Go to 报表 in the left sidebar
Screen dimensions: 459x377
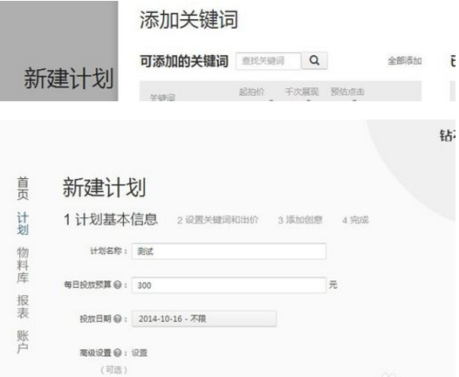point(23,306)
